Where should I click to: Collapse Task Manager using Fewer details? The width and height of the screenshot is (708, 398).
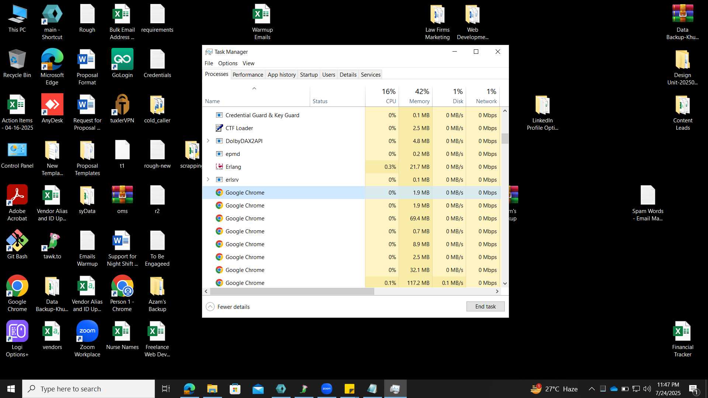(x=228, y=307)
